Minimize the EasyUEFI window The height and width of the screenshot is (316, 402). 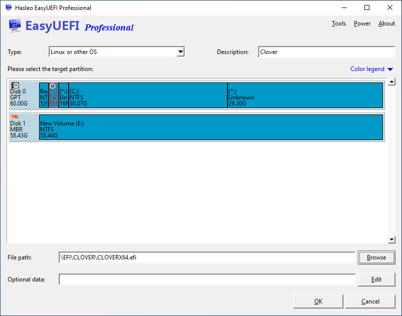(344, 7)
